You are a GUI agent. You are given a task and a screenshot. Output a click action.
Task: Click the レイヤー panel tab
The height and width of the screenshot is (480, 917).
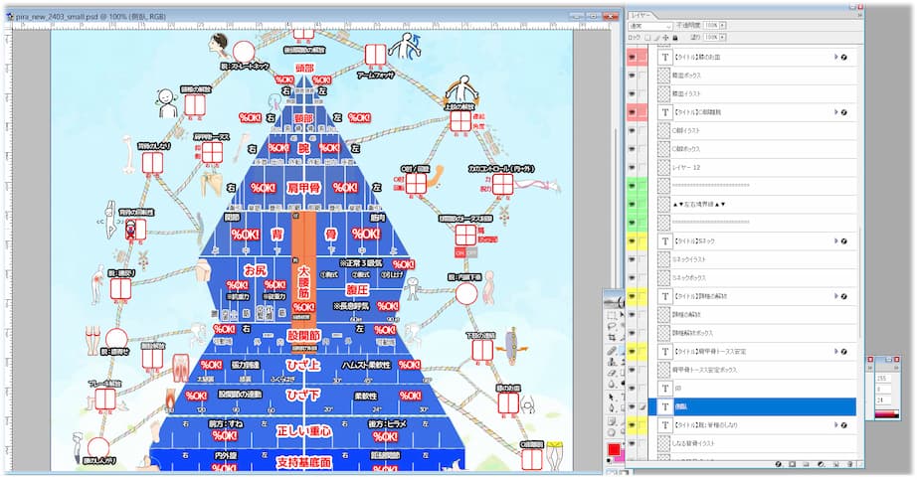click(641, 15)
